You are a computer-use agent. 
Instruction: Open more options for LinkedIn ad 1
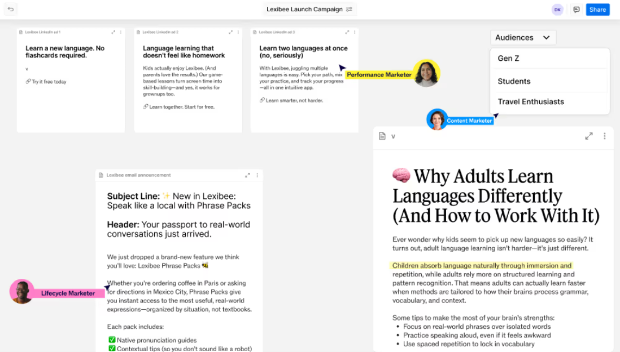point(121,32)
